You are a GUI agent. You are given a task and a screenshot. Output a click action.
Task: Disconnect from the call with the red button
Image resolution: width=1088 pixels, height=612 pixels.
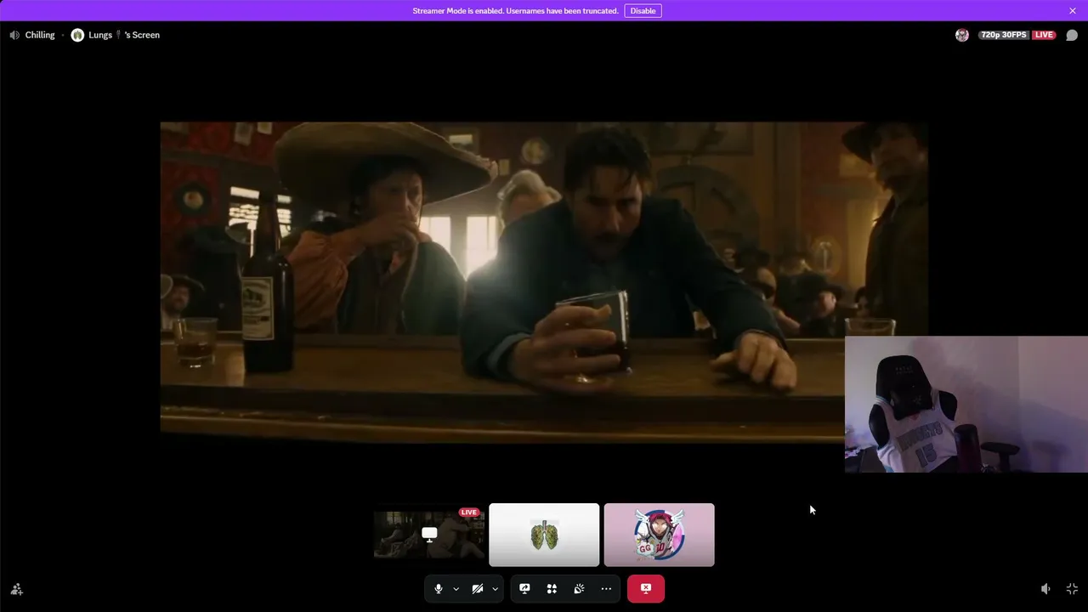click(646, 588)
